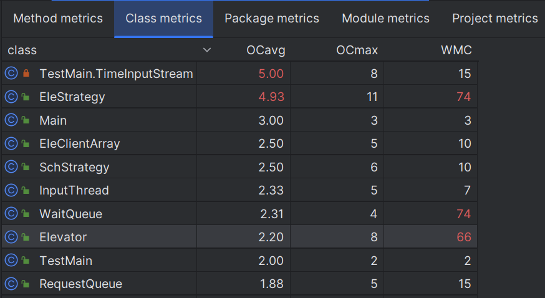Click the class icon for RequestQueue
The image size is (545, 298).
(11, 284)
